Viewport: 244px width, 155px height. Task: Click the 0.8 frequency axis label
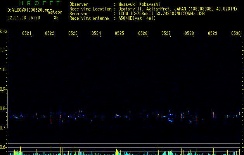point(3,108)
